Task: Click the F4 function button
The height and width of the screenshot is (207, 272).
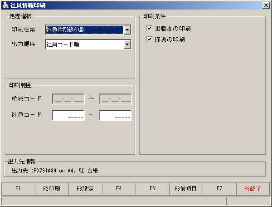Action: [x=119, y=188]
